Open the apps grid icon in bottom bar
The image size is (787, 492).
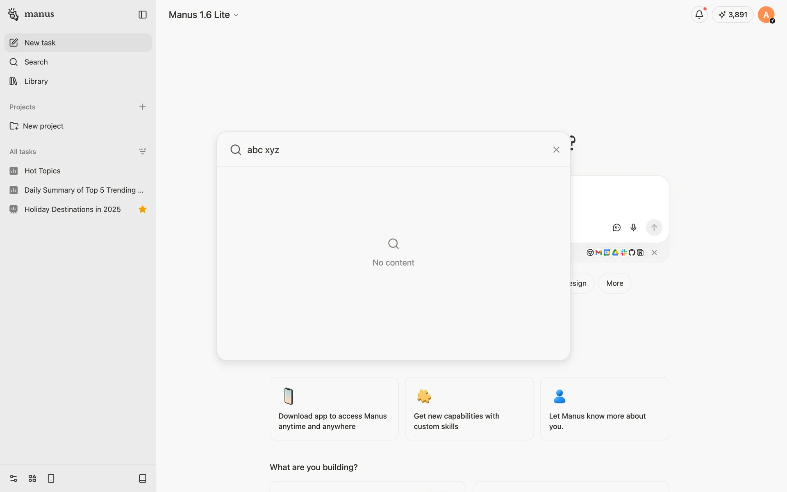pos(32,478)
